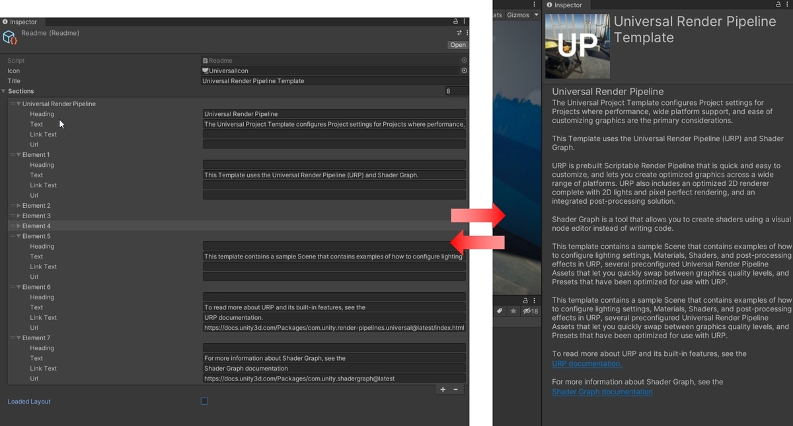The width and height of the screenshot is (793, 426).
Task: Open object picker for the Script field
Action: pos(464,60)
